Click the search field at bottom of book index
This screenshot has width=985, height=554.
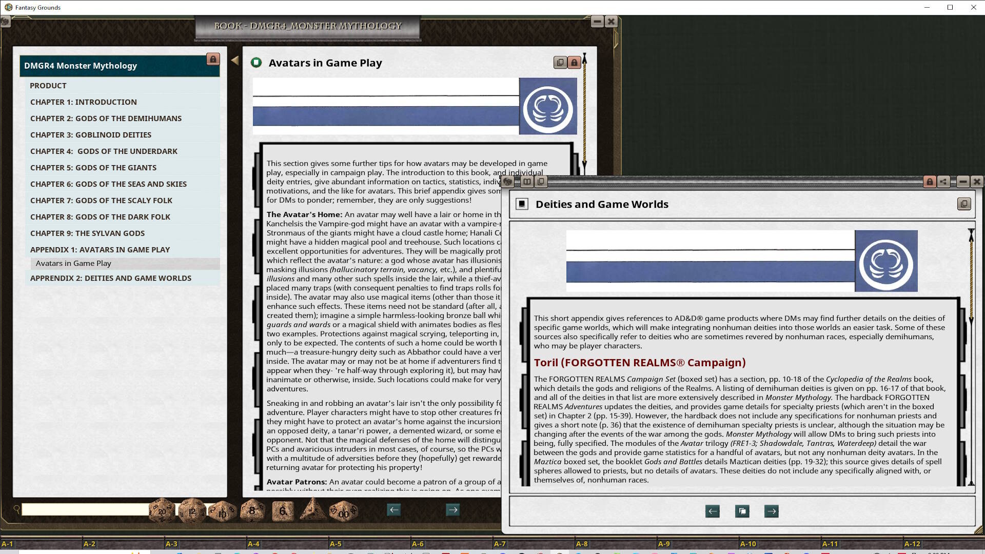(x=85, y=509)
